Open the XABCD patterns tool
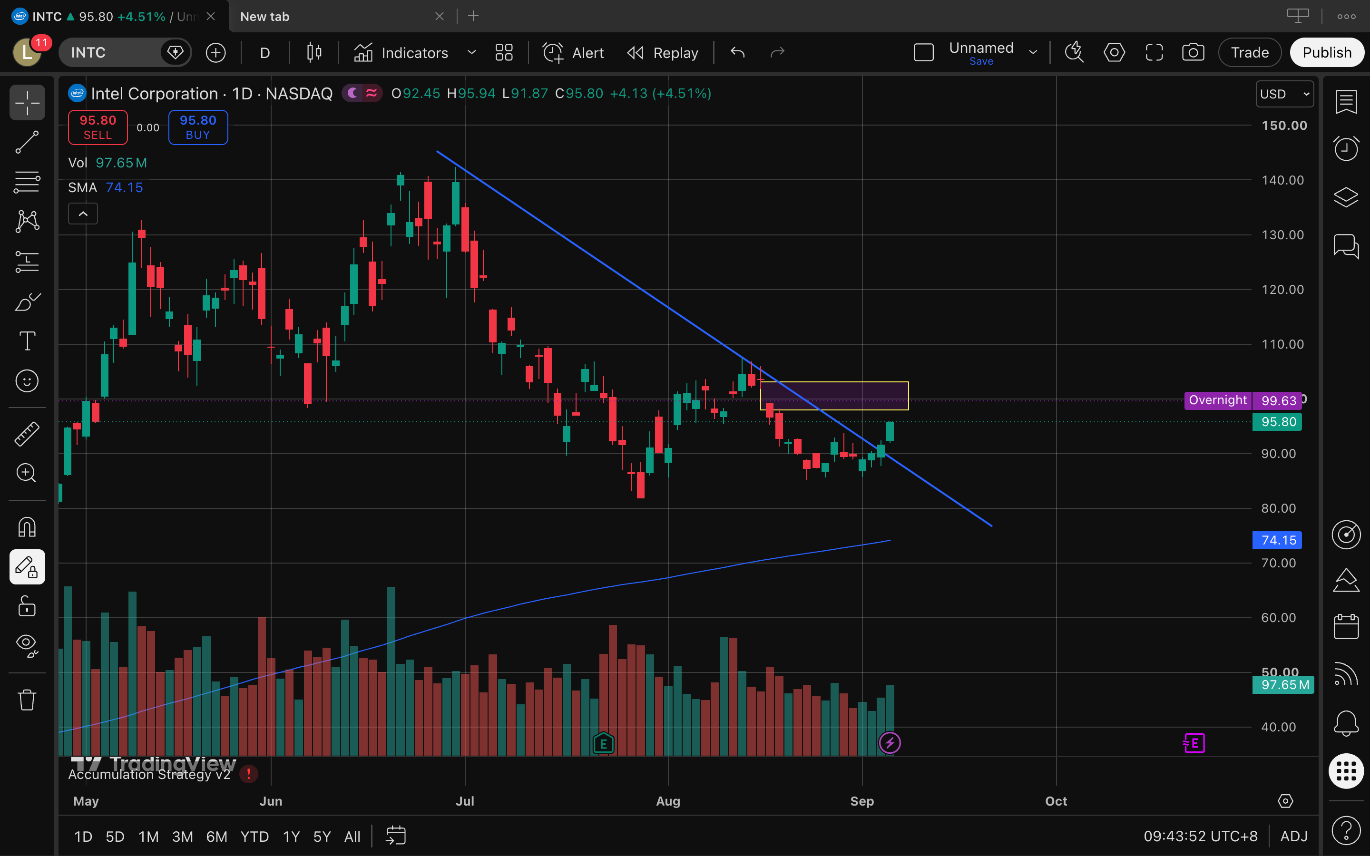Viewport: 1370px width, 856px height. (27, 221)
